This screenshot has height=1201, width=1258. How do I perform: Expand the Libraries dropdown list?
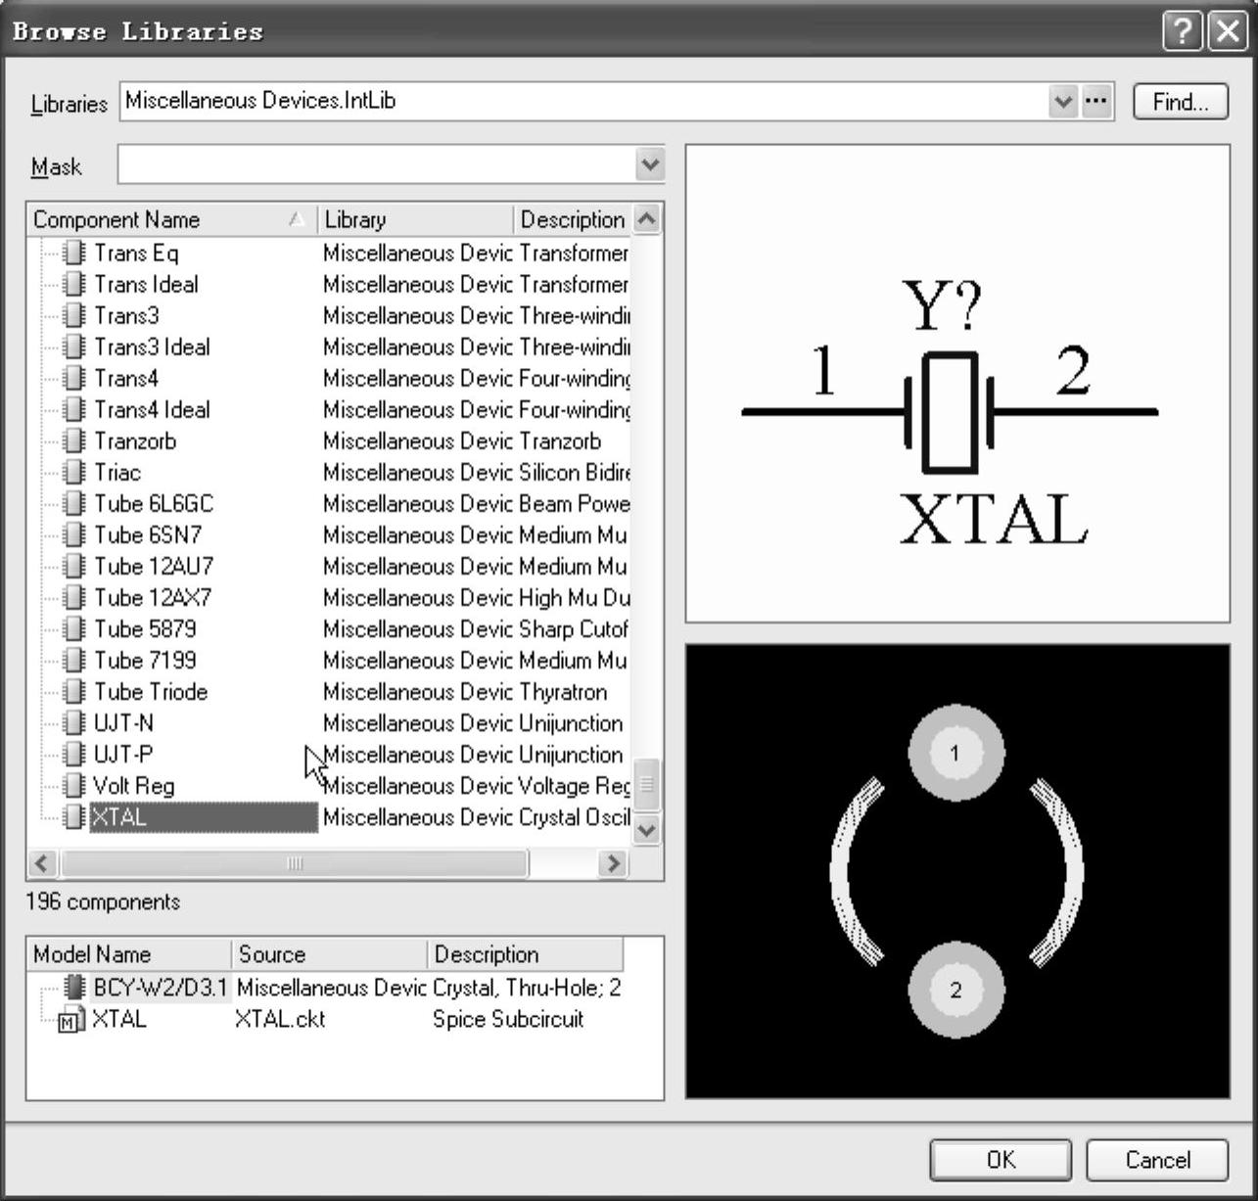tap(1063, 101)
